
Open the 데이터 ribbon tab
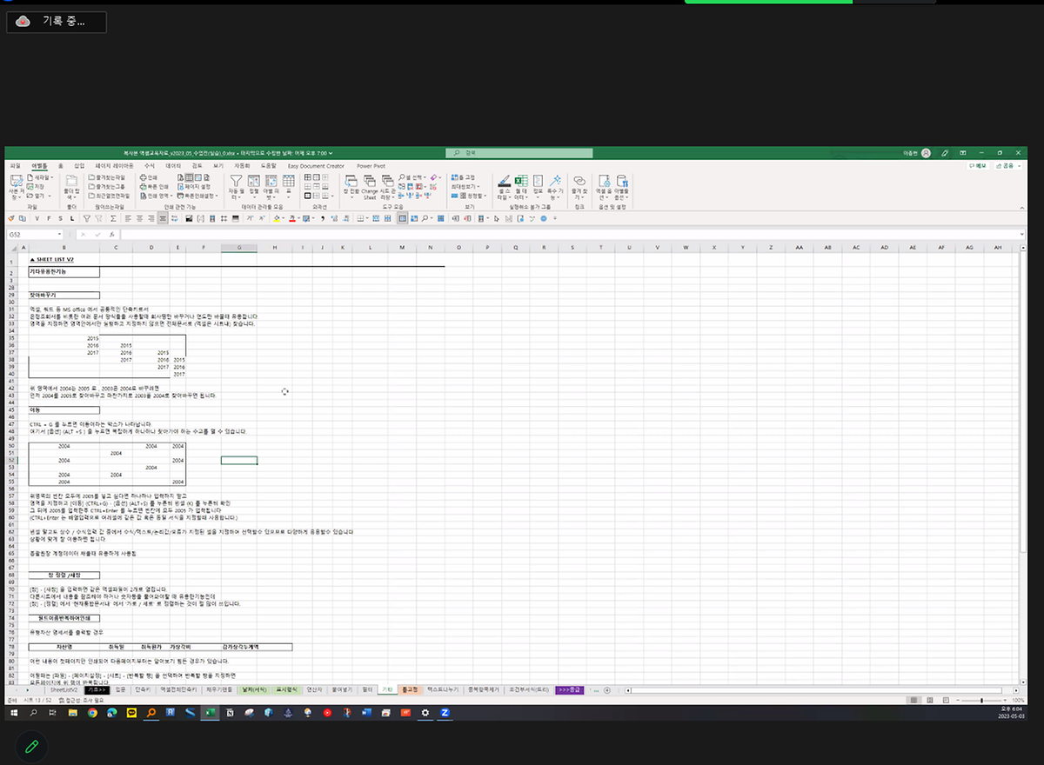point(173,165)
